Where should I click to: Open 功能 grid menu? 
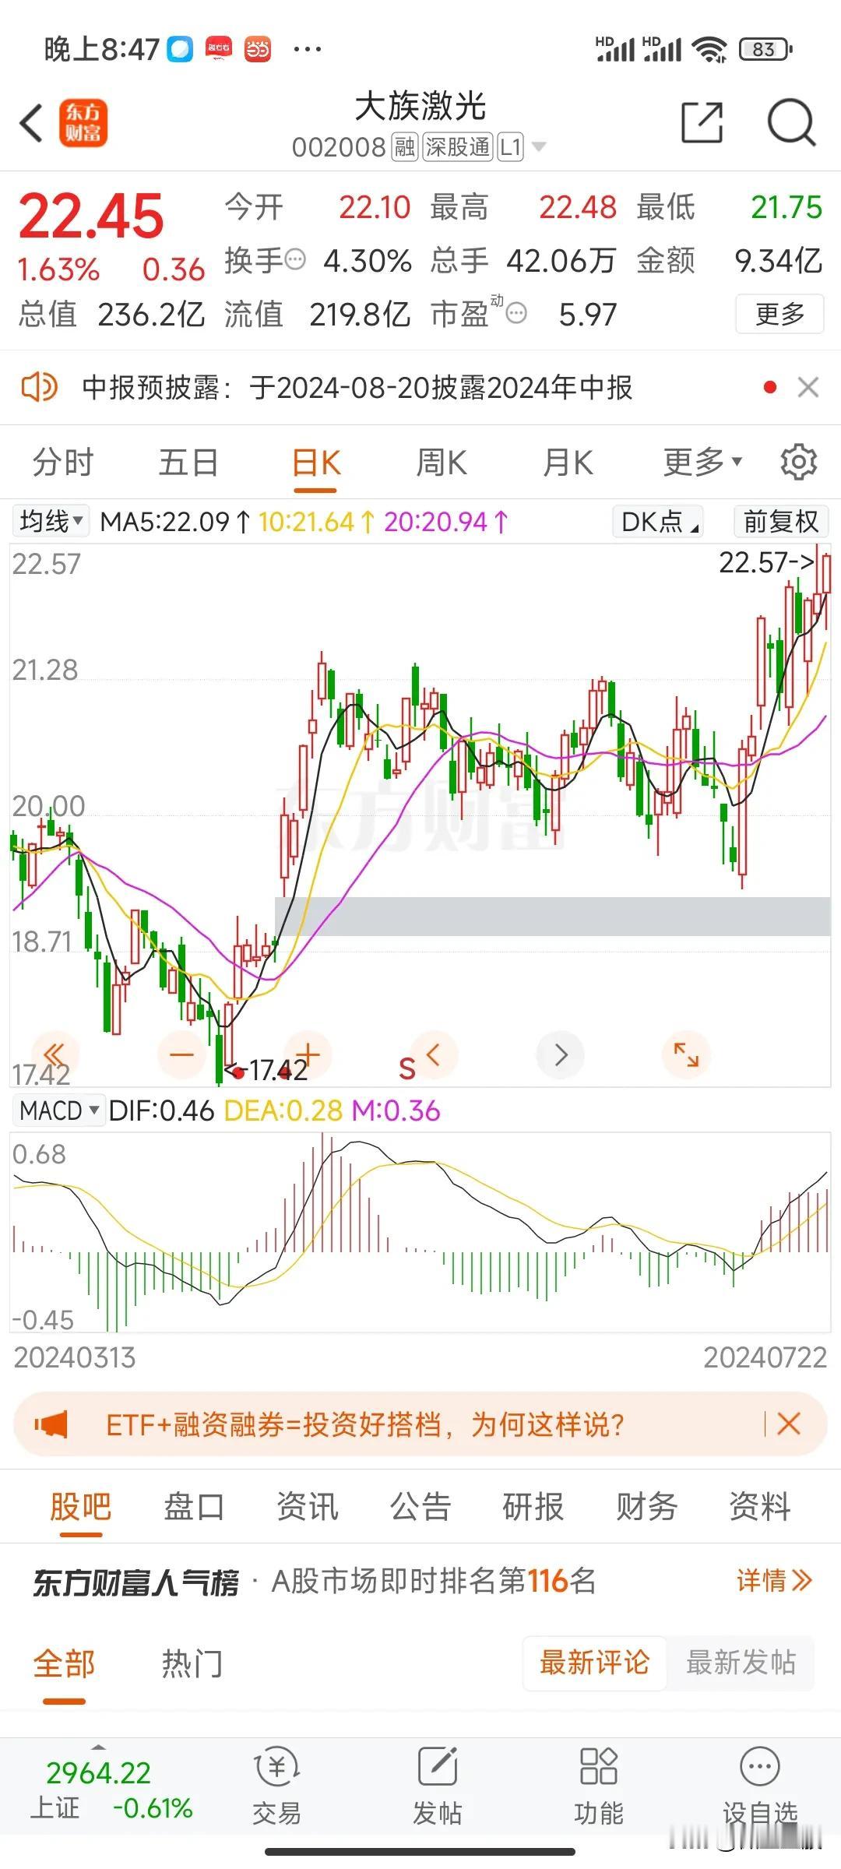[x=598, y=1785]
